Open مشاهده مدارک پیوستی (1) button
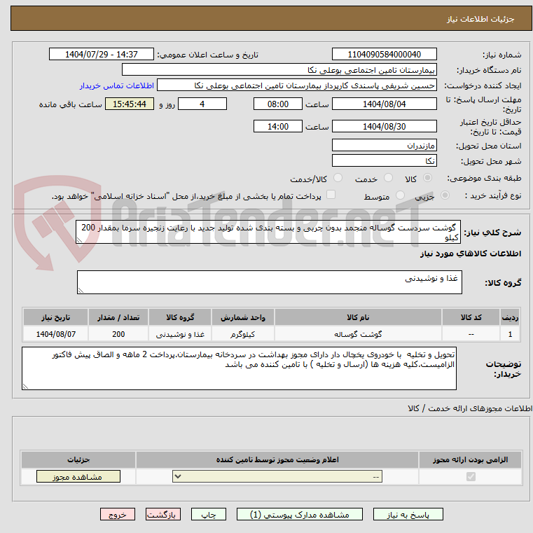Viewport: 533px width, 533px height. [300, 514]
